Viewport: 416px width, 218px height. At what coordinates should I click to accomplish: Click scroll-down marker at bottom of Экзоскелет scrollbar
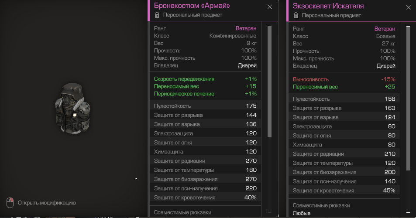408,212
